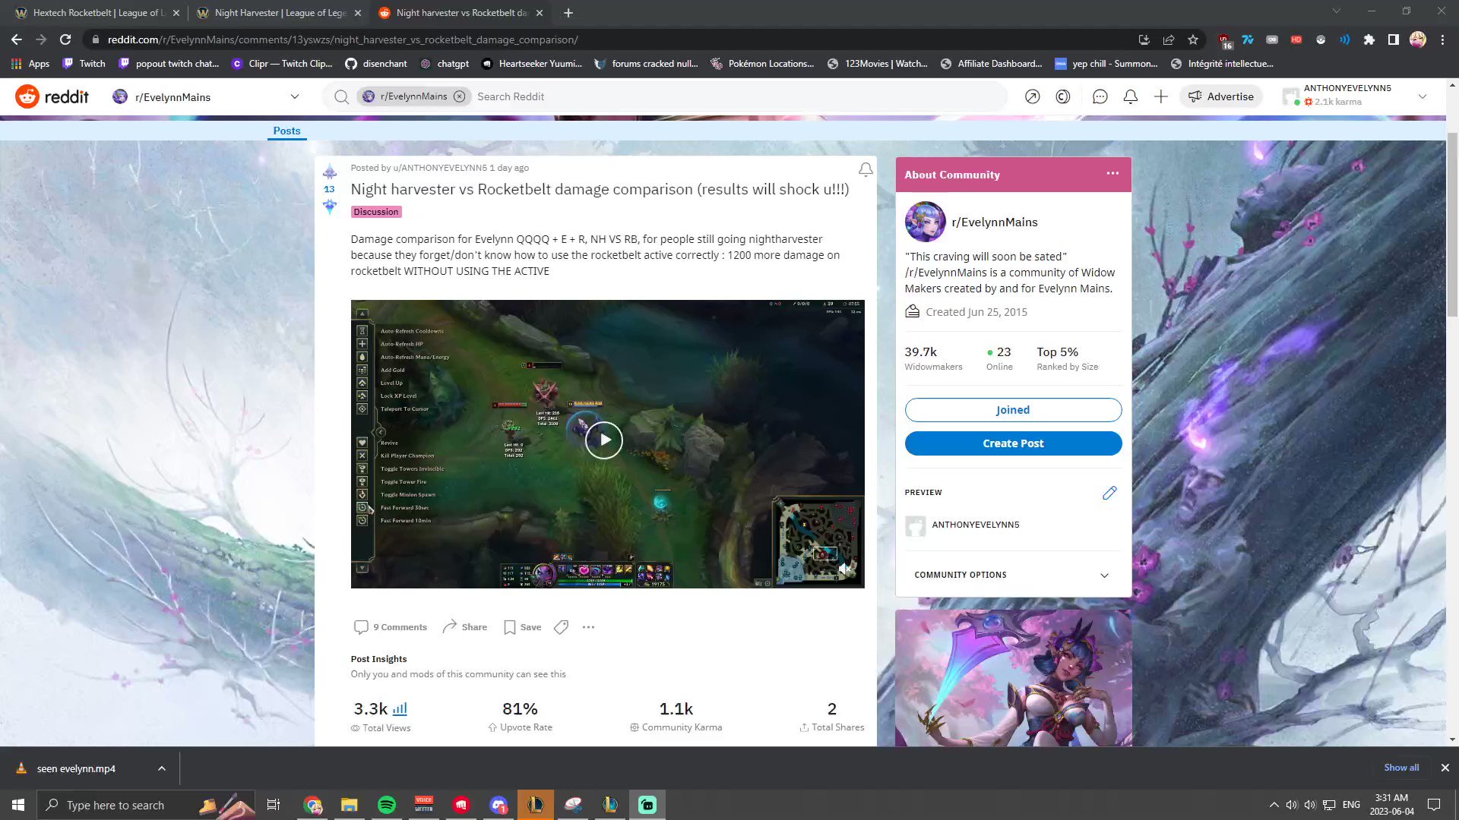
Task: Toggle Joined community button
Action: (1013, 410)
